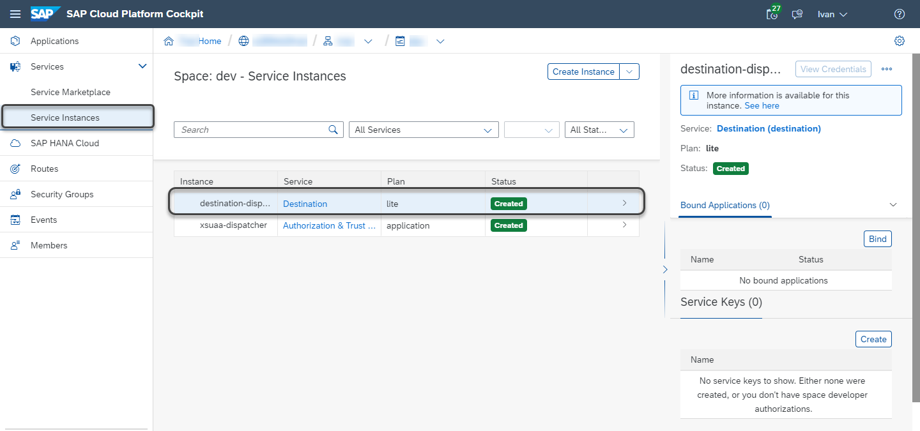Click the Security Groups icon
Screen dimensions: 920x431
[x=15, y=194]
